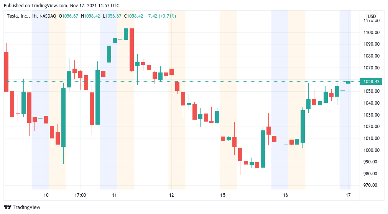Click the high value H1058.42 in the header
388x214 pixels.
90,16
